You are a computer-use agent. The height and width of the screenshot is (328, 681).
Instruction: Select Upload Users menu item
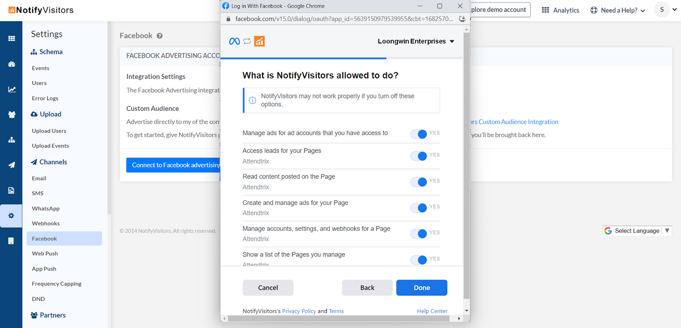(49, 131)
